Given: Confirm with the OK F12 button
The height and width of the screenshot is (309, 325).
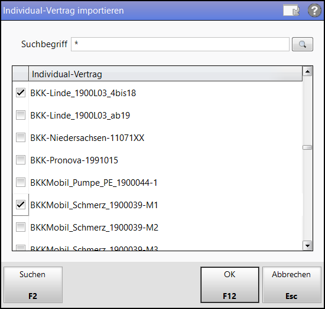Looking at the screenshot, I should click(230, 285).
